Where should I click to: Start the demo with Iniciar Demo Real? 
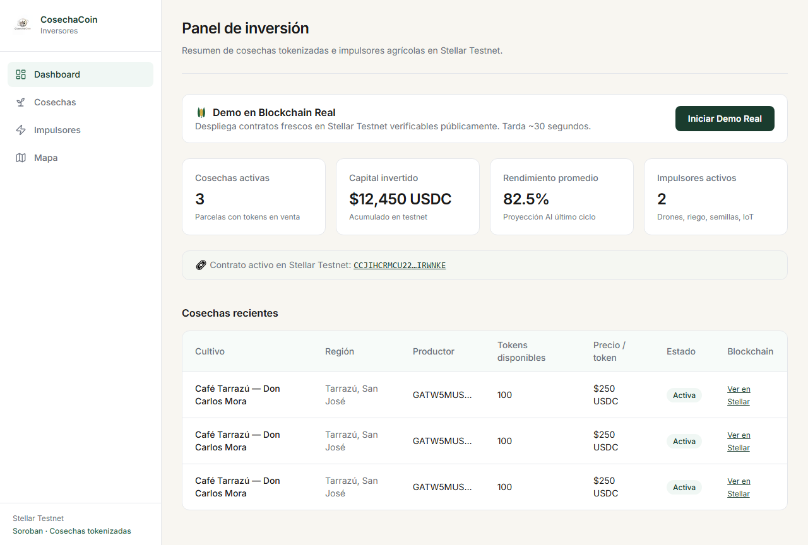tap(725, 119)
